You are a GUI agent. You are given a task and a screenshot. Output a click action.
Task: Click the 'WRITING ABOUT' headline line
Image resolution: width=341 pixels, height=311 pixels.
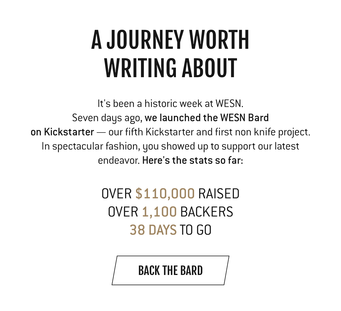pyautogui.click(x=170, y=68)
